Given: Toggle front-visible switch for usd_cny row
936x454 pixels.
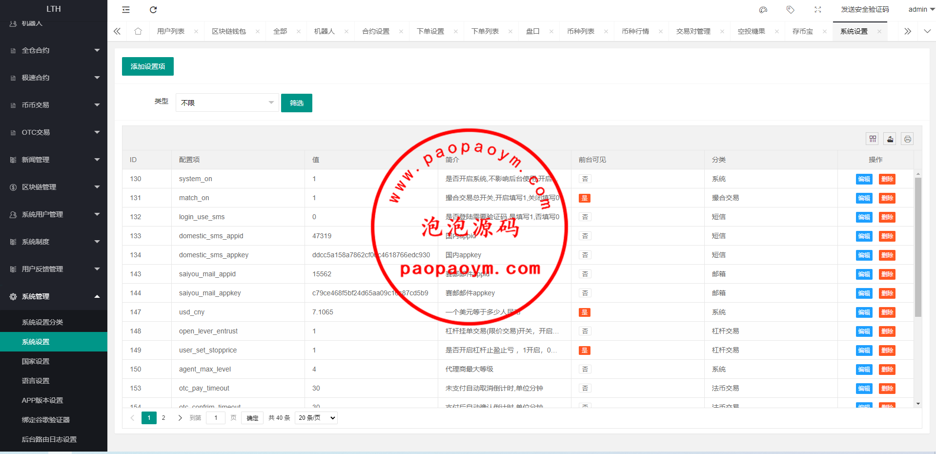Looking at the screenshot, I should click(584, 312).
